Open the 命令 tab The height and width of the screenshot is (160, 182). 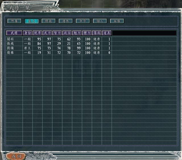[x=82, y=21]
